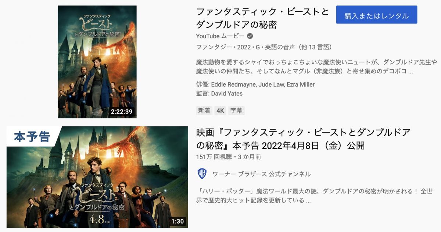The image size is (441, 232).
Task: Open the YouTube ムービー channel link
Action: (220, 36)
